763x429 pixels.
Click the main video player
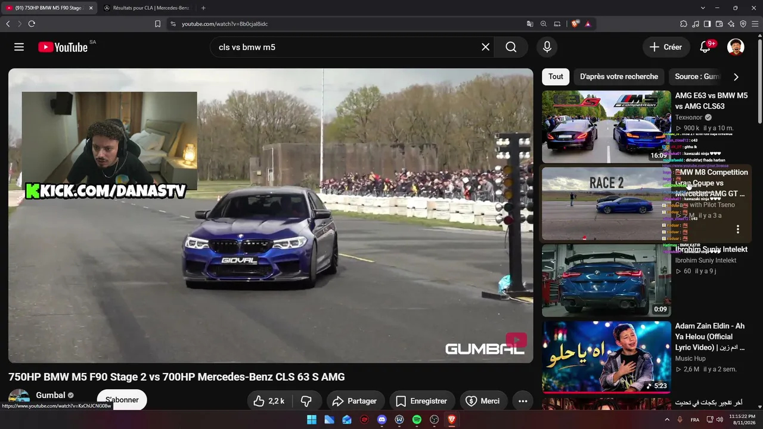pyautogui.click(x=271, y=216)
